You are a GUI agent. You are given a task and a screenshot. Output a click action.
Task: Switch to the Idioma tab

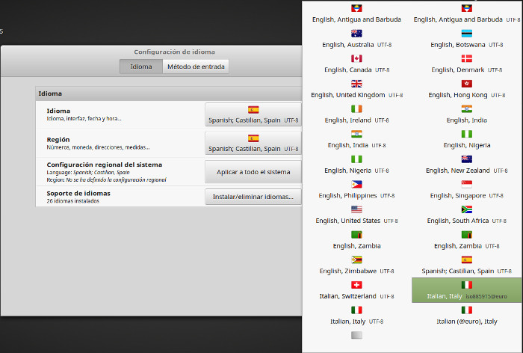click(141, 67)
